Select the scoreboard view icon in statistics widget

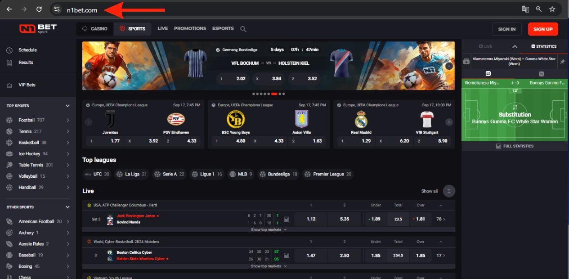488,74
